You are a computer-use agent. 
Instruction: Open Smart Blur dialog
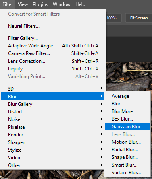point(127,165)
